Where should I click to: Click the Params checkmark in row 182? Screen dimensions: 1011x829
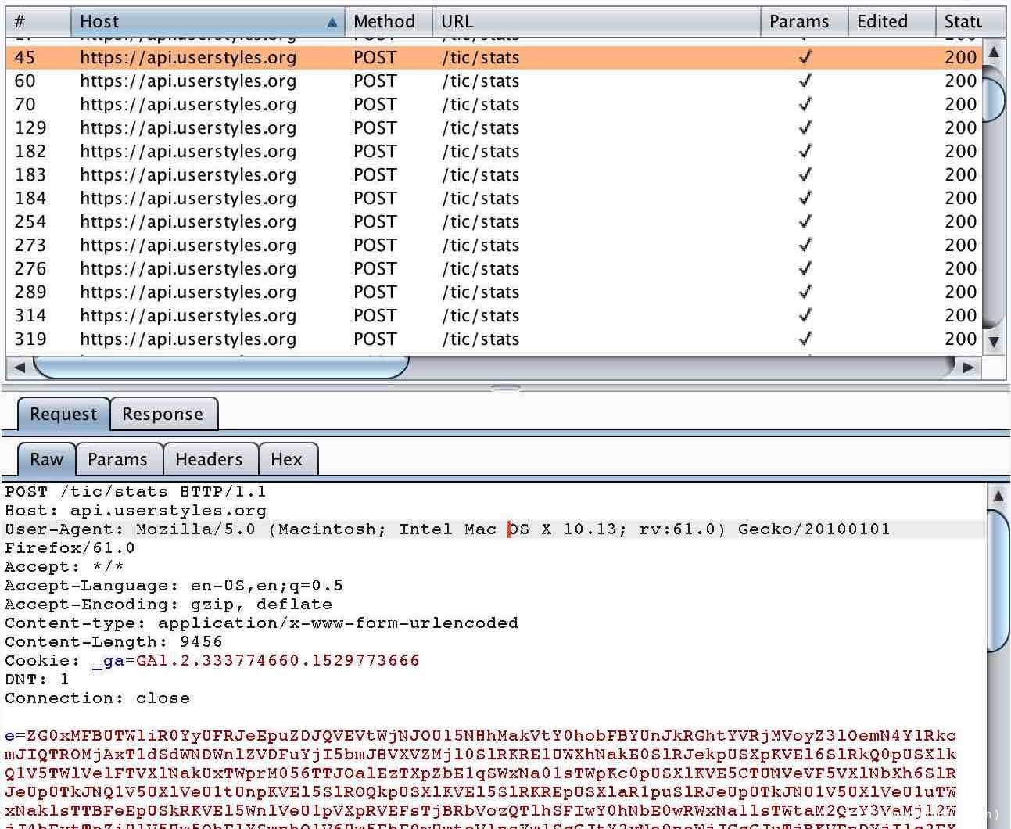pos(805,152)
